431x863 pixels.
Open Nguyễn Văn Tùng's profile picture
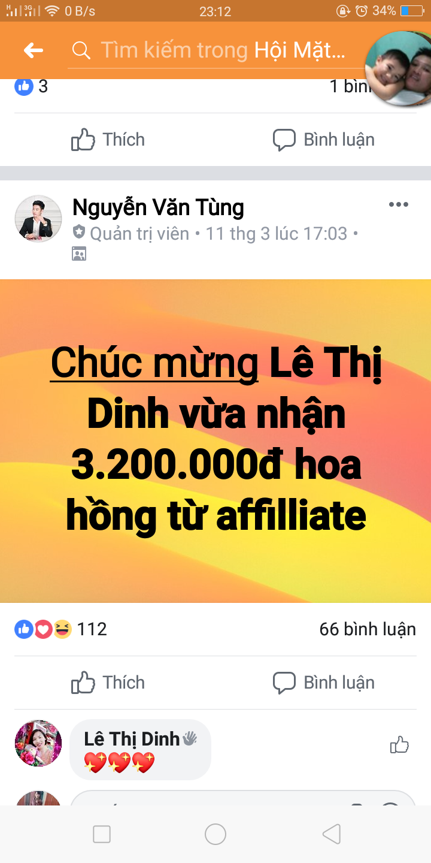(x=38, y=219)
